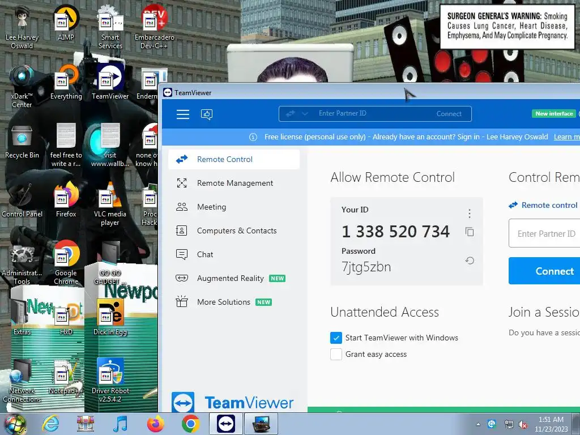Click the muted volume tray icon
The width and height of the screenshot is (580, 435).
coord(523,424)
